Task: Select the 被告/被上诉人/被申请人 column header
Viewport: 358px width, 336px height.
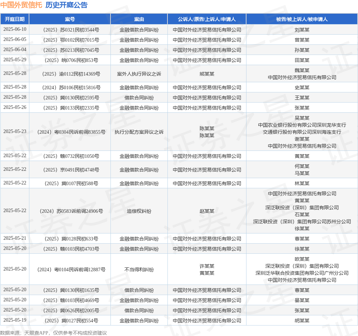Action: click(x=302, y=19)
